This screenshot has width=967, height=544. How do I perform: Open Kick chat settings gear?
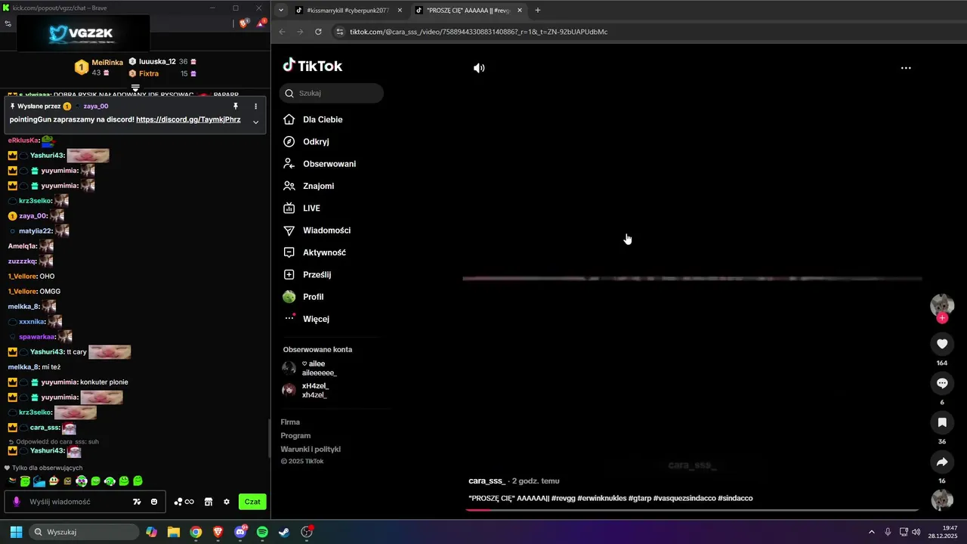tap(226, 502)
